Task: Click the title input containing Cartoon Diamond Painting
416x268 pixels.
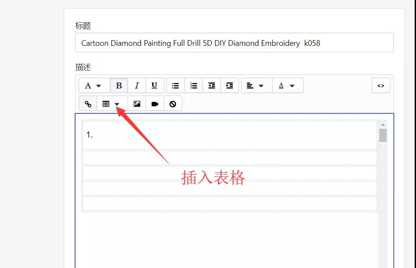Action: 235,43
